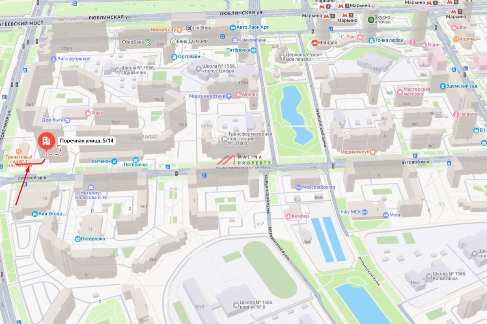The image size is (487, 324).
Task: Click the Hookah city place label
Action: [x=166, y=30]
